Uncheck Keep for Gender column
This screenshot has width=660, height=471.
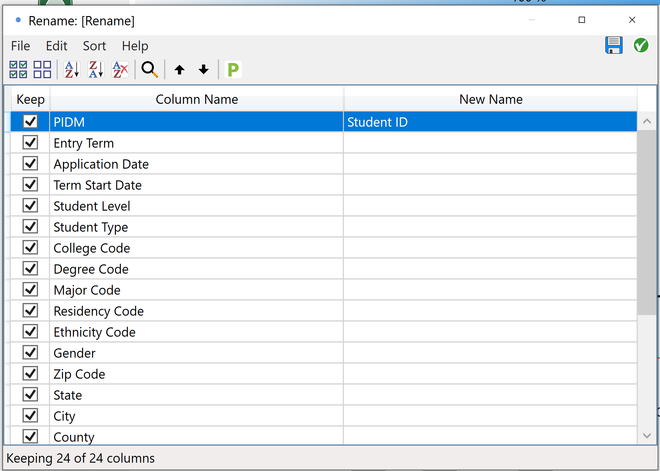pos(30,353)
